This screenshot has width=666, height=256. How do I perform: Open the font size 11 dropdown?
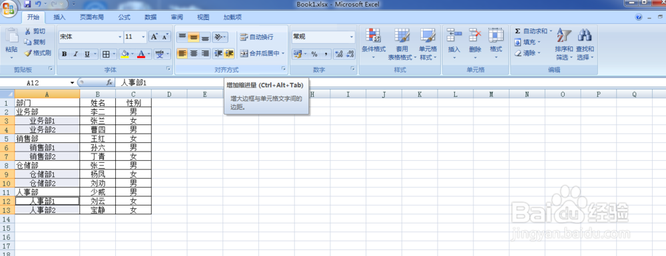point(143,37)
